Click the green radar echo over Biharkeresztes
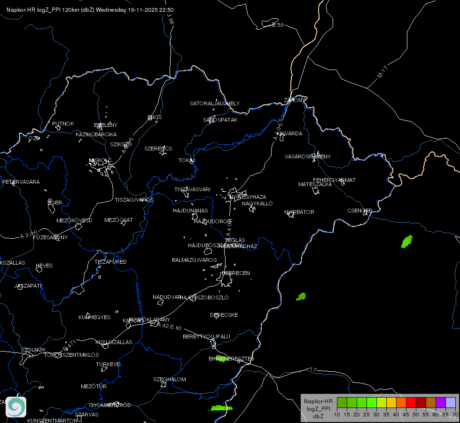The height and width of the screenshot is (423, 460). pos(221,359)
